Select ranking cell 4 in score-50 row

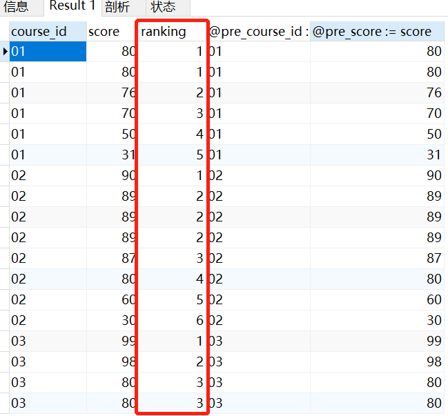pyautogui.click(x=173, y=135)
